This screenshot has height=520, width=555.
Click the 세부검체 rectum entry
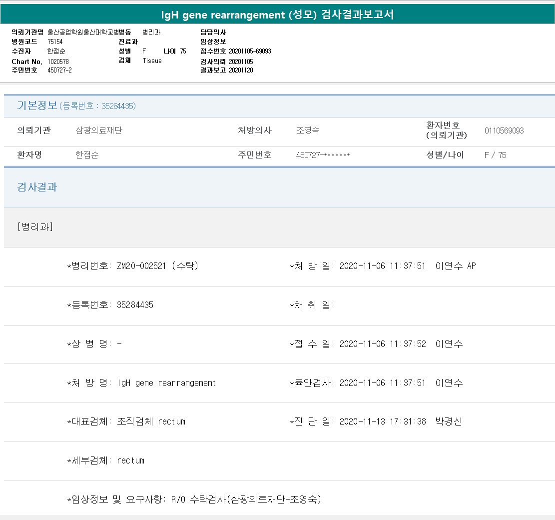(x=105, y=460)
